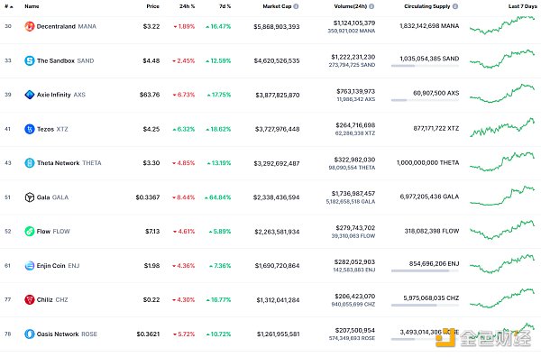This screenshot has height=357, width=541.
Task: Click the Enjin Coin ENJ logo
Action: point(30,266)
